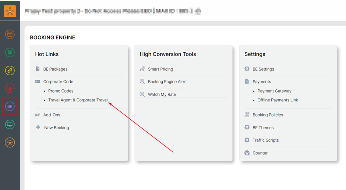Click the icon next to Smart Pricing

(x=142, y=69)
